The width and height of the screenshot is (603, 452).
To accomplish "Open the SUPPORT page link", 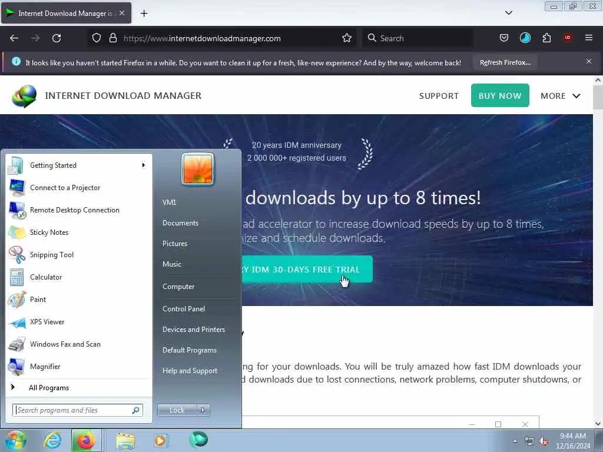I will point(439,96).
